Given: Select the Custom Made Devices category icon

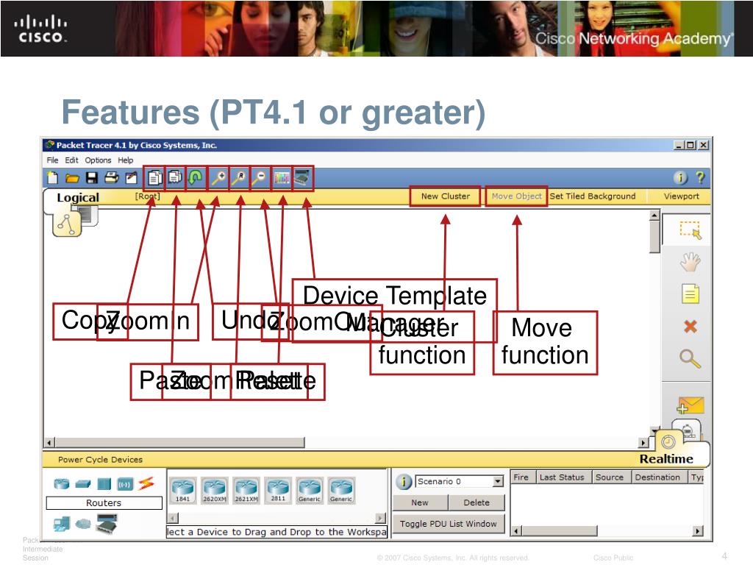Looking at the screenshot, I should (x=107, y=524).
